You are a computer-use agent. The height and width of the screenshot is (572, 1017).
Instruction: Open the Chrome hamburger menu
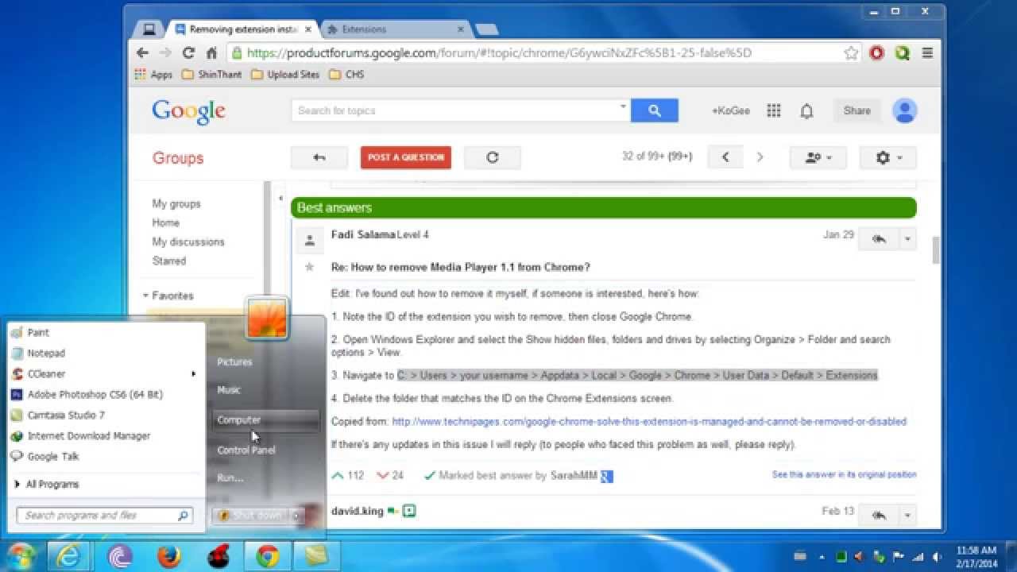(x=926, y=53)
